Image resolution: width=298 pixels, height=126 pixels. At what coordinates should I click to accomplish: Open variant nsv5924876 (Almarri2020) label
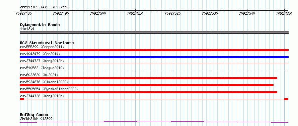pyautogui.click(x=44, y=82)
